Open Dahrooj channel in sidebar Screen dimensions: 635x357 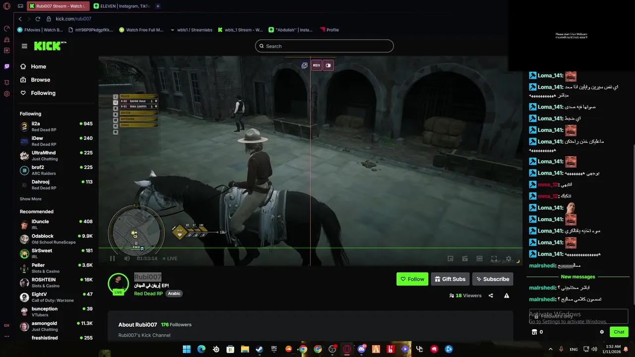pyautogui.click(x=56, y=184)
